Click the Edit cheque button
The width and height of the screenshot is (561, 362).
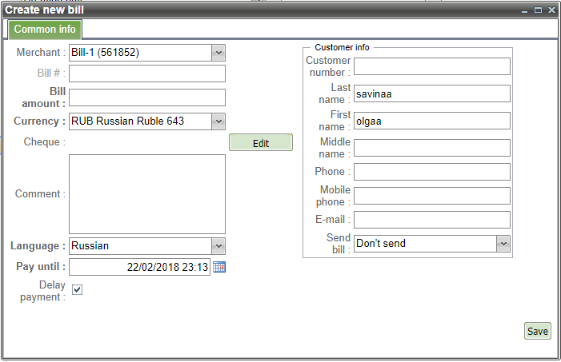261,143
